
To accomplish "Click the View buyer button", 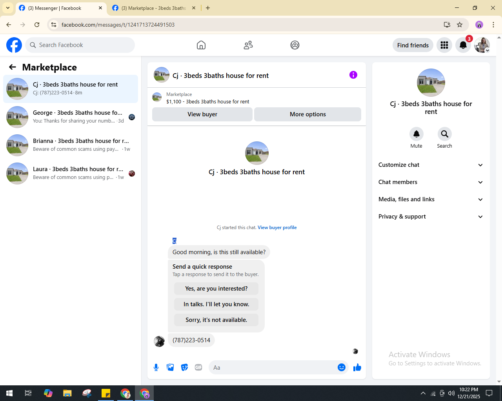I will point(202,114).
